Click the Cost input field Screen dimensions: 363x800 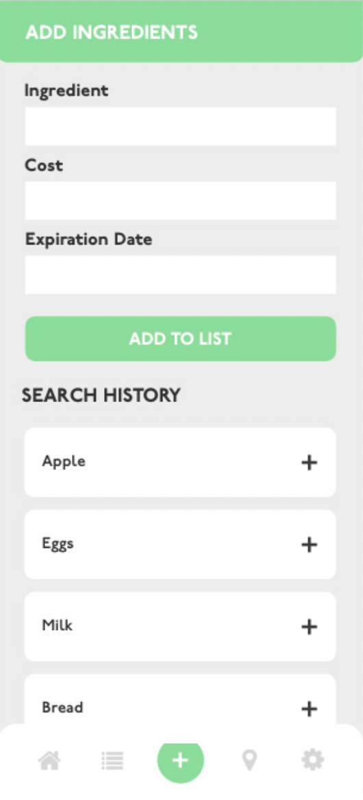click(181, 201)
